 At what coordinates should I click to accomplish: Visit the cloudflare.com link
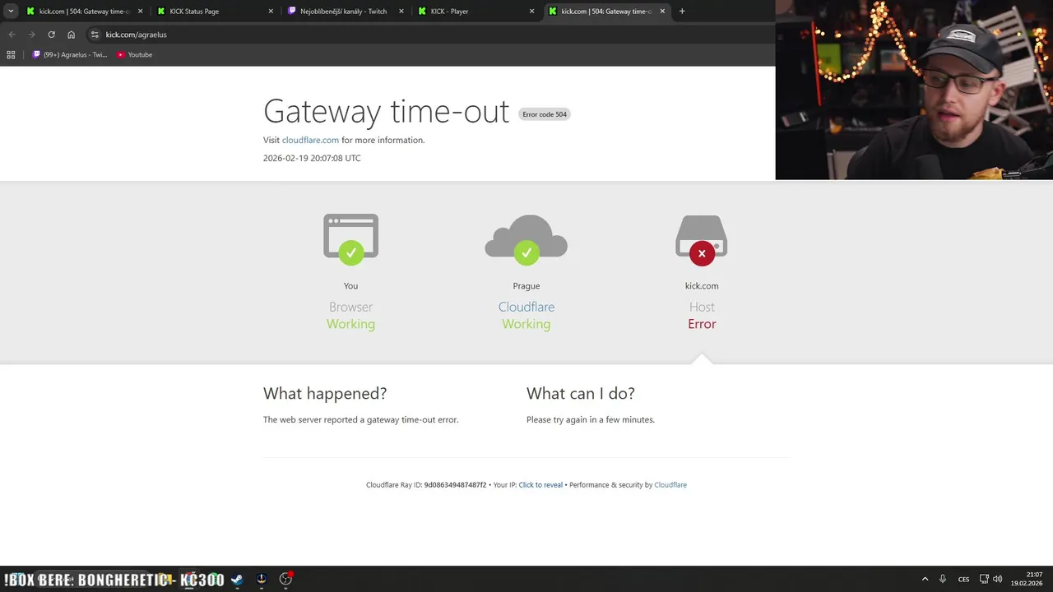[x=310, y=140]
